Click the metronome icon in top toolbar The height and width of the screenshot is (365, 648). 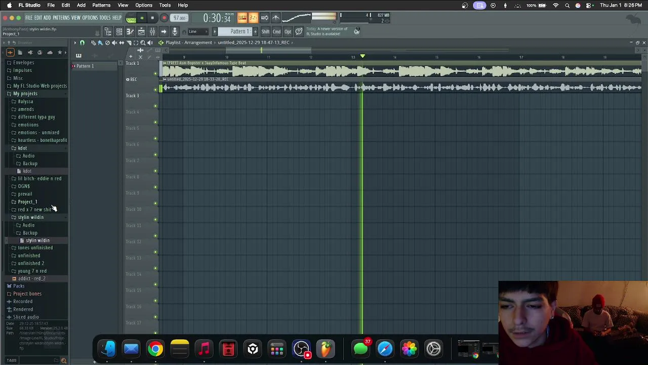pyautogui.click(x=276, y=18)
